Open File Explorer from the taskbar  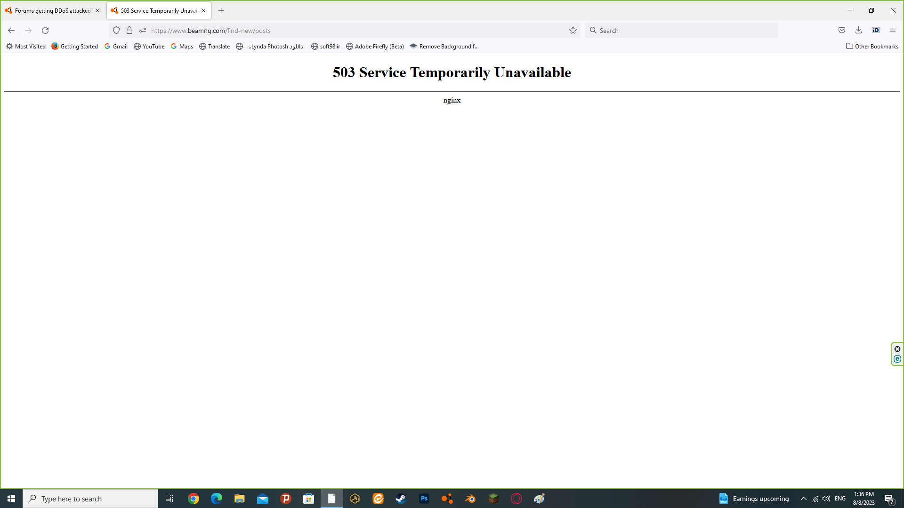tap(240, 499)
